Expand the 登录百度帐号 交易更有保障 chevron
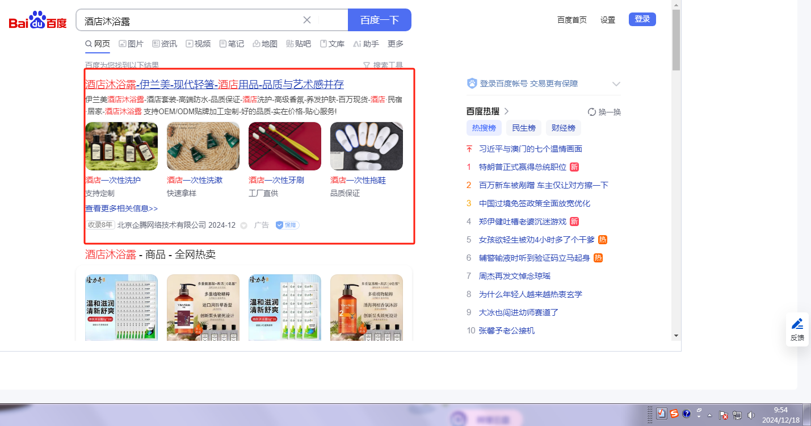This screenshot has width=811, height=426. [x=616, y=84]
